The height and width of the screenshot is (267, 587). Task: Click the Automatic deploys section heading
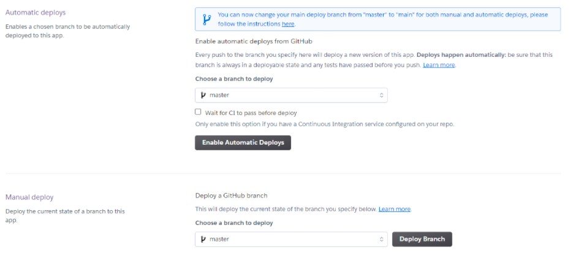point(35,12)
